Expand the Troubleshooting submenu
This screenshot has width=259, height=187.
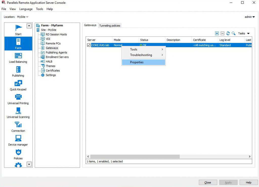click(144, 55)
